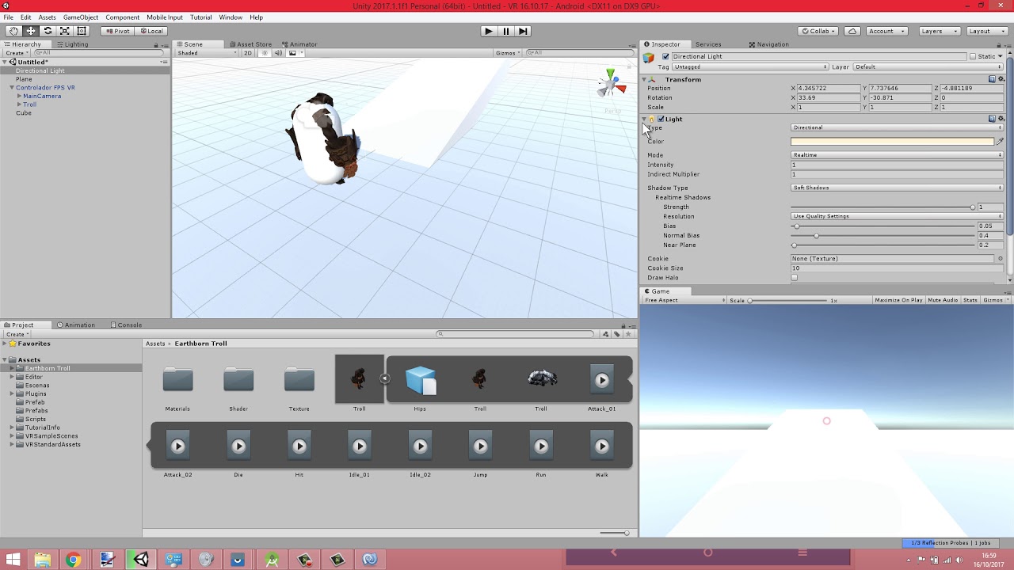Click the Mute Audio button

tap(943, 300)
